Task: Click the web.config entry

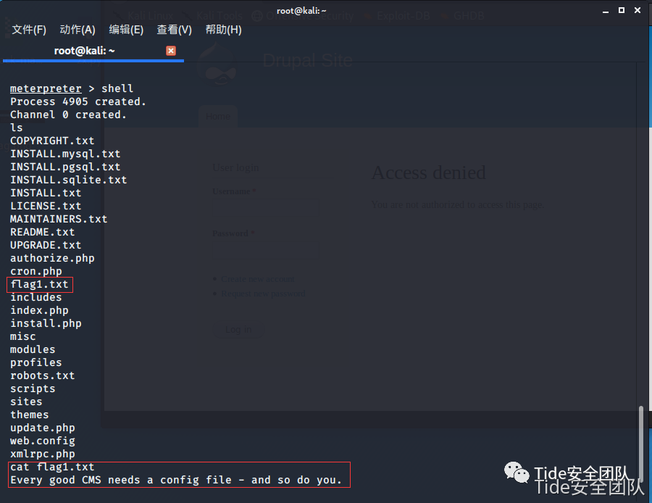Action: pos(43,441)
